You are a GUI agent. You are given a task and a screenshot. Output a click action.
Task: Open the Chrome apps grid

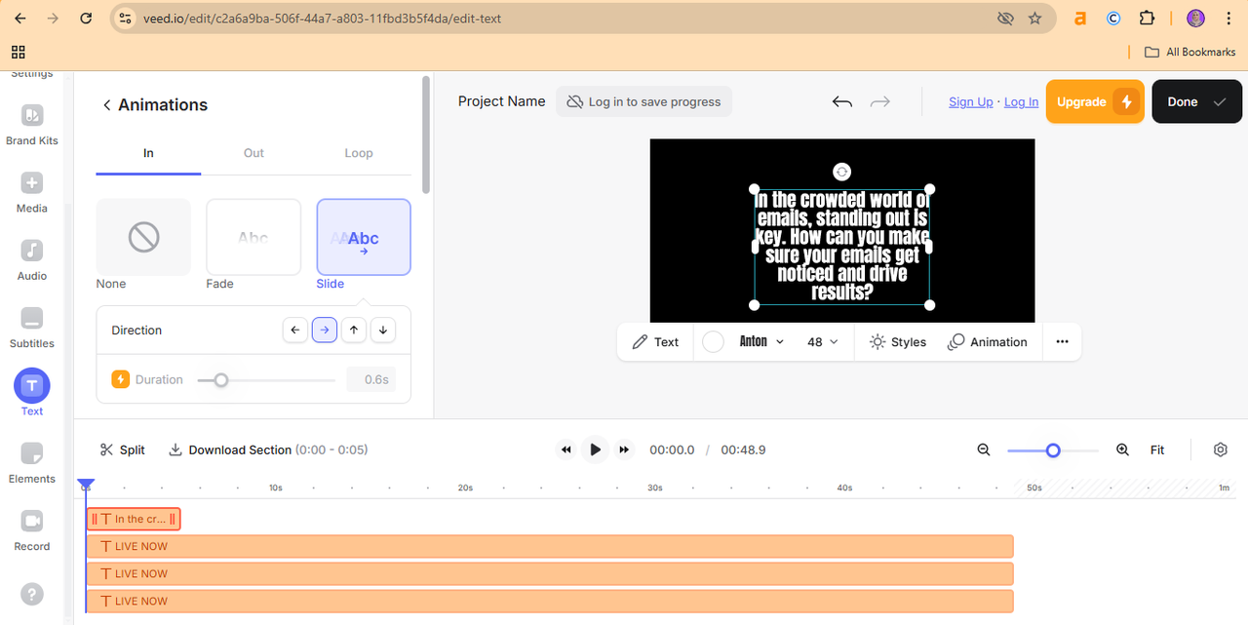(19, 52)
